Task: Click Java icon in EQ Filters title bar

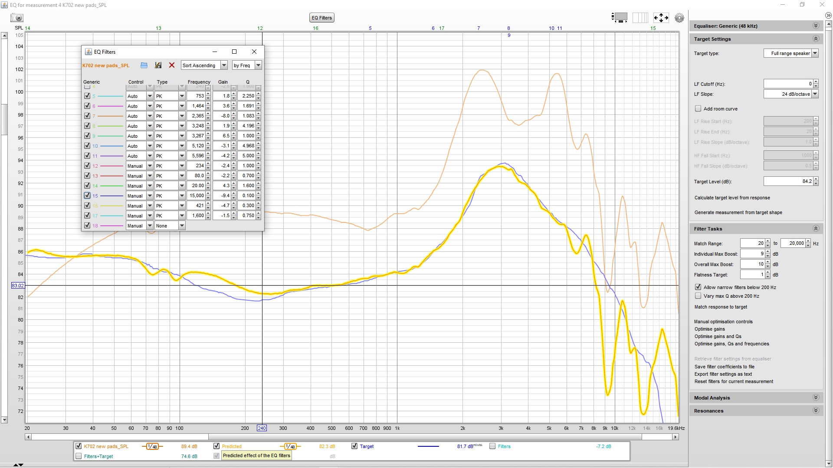Action: (x=89, y=52)
